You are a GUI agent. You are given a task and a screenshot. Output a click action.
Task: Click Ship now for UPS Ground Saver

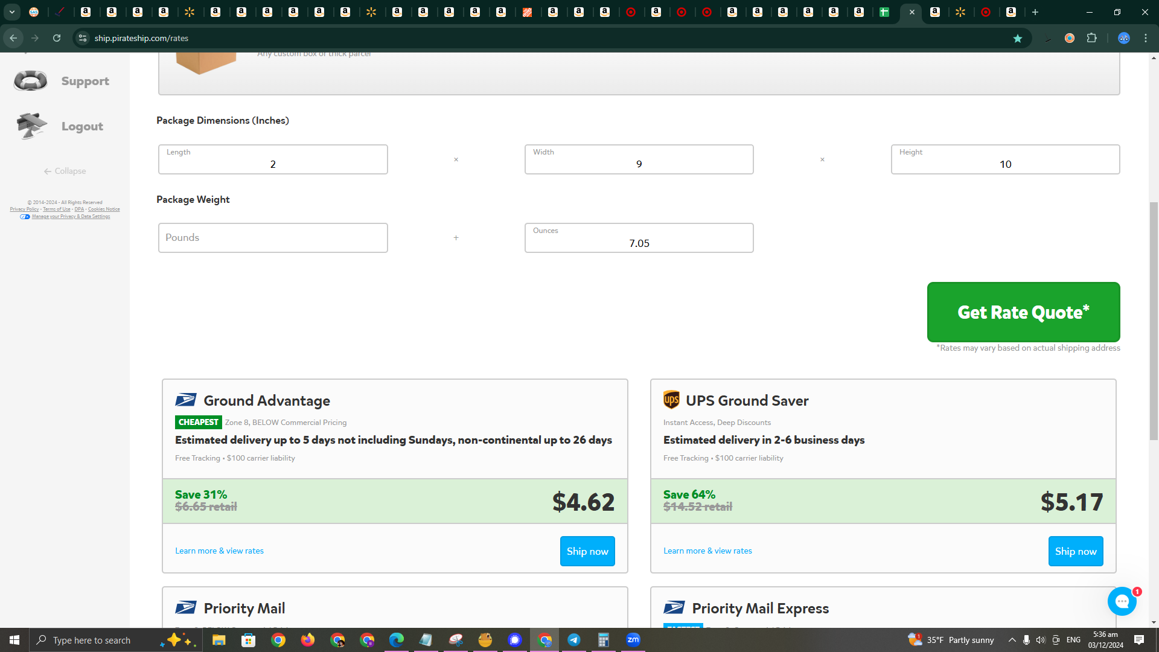tap(1076, 551)
